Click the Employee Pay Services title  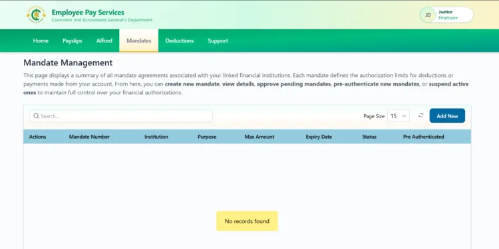coord(88,13)
